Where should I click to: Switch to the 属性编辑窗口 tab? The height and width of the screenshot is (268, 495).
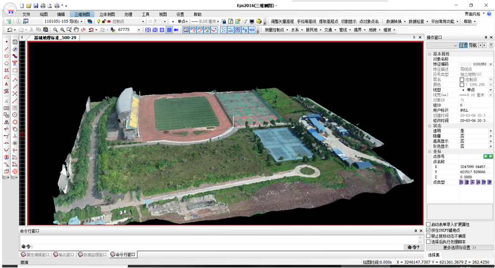35,255
